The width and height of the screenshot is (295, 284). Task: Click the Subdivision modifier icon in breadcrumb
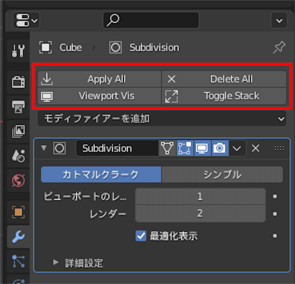tap(116, 47)
